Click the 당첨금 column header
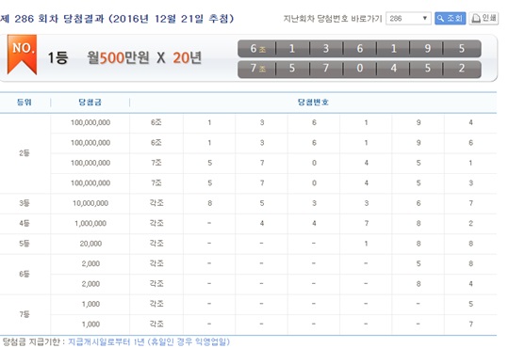 coord(90,103)
